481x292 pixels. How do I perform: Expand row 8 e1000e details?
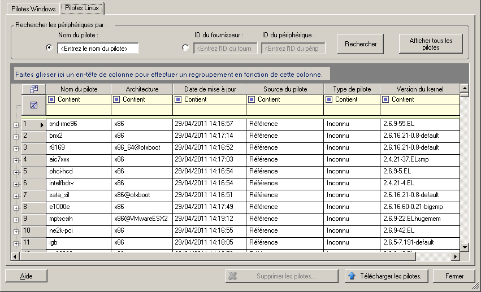pyautogui.click(x=16, y=207)
